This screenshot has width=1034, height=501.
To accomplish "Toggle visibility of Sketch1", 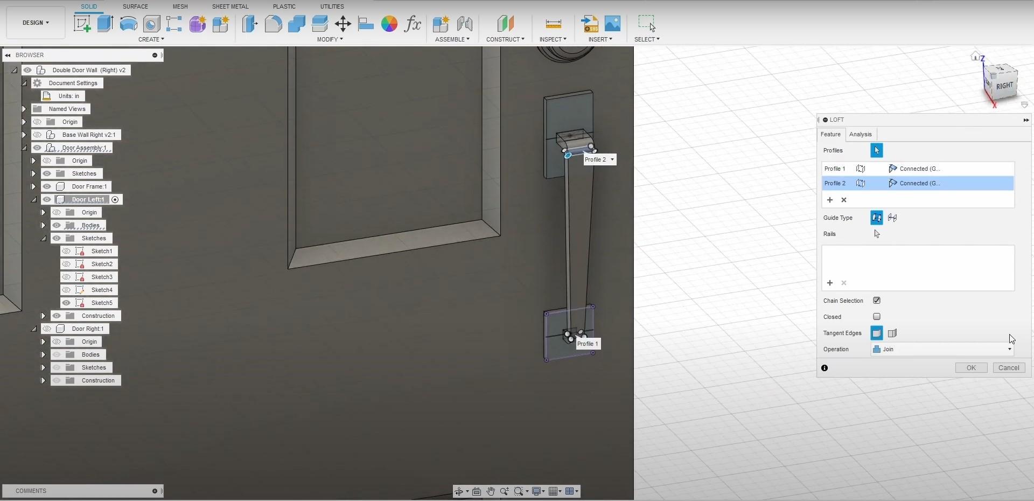I will (66, 251).
